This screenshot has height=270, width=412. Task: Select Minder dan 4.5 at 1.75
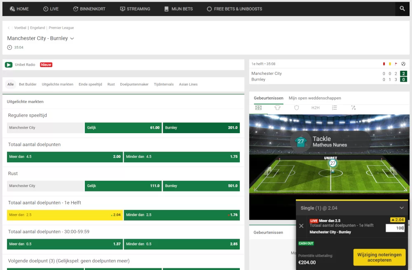[182, 157]
